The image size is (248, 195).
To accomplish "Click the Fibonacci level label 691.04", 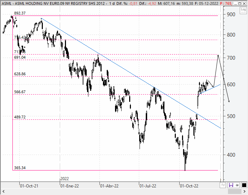I will [x=20, y=57].
